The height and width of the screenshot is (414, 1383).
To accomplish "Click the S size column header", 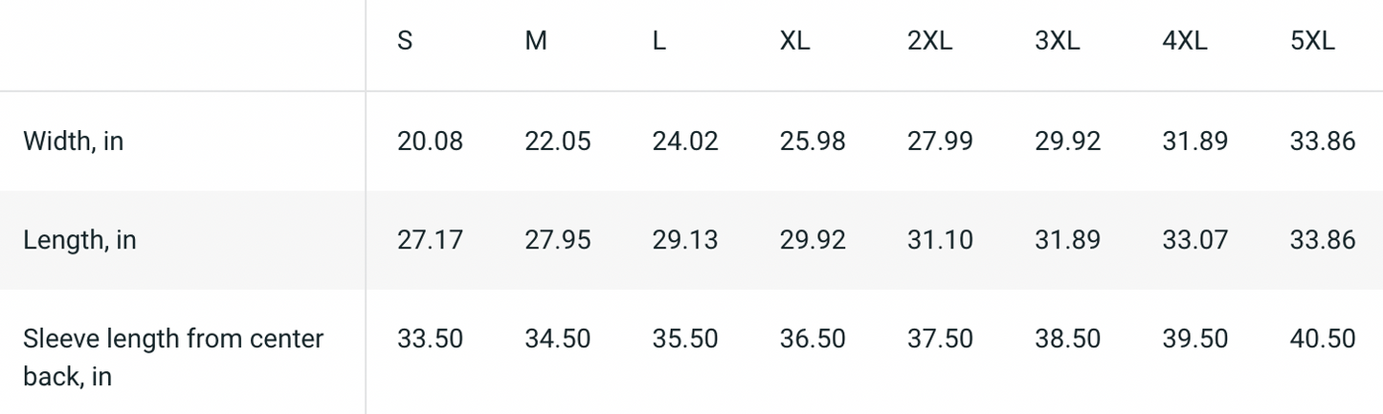I will point(405,42).
